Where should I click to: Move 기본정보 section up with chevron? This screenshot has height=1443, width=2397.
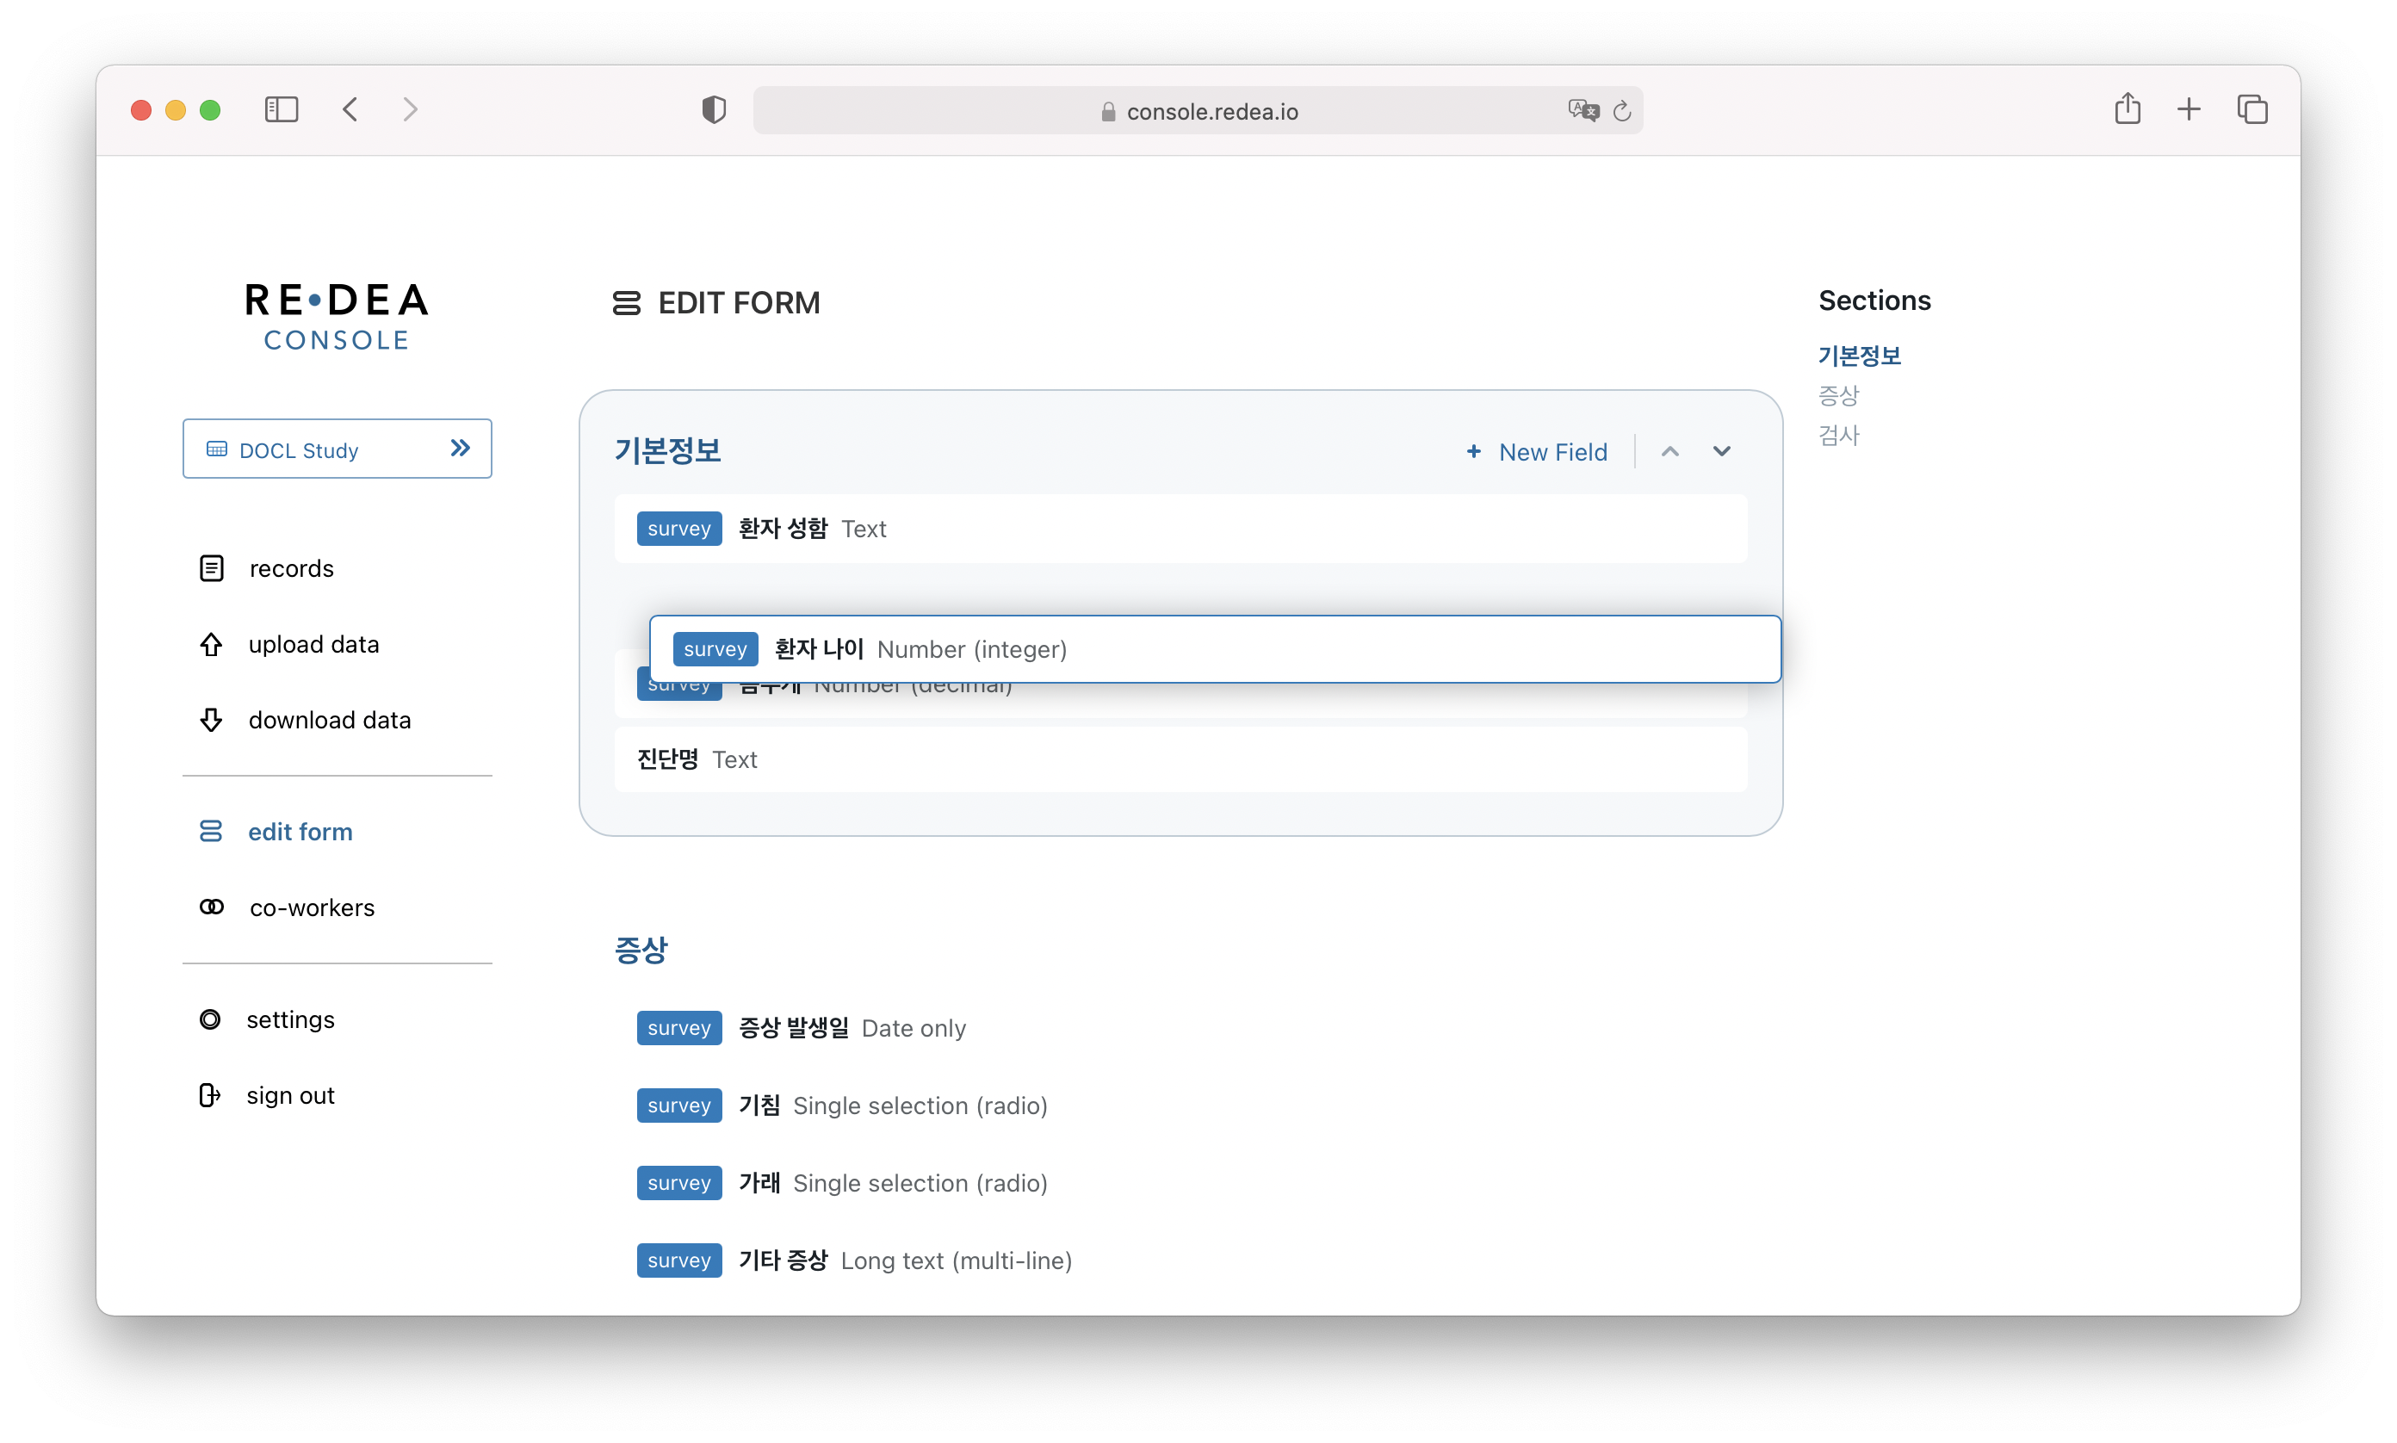[x=1669, y=451]
